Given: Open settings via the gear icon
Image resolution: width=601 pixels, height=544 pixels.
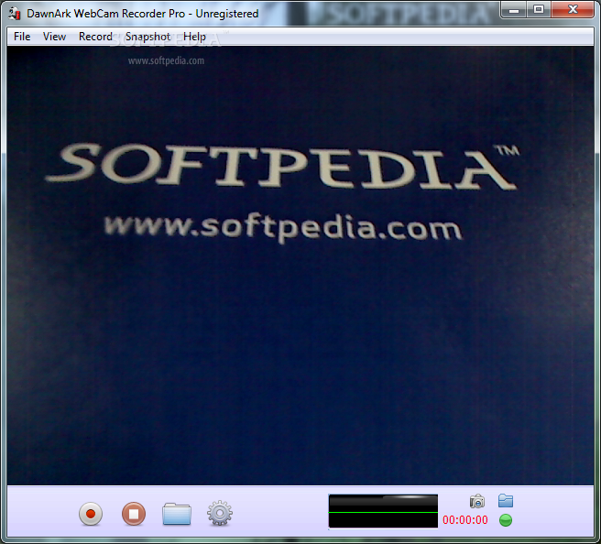Looking at the screenshot, I should click(220, 513).
